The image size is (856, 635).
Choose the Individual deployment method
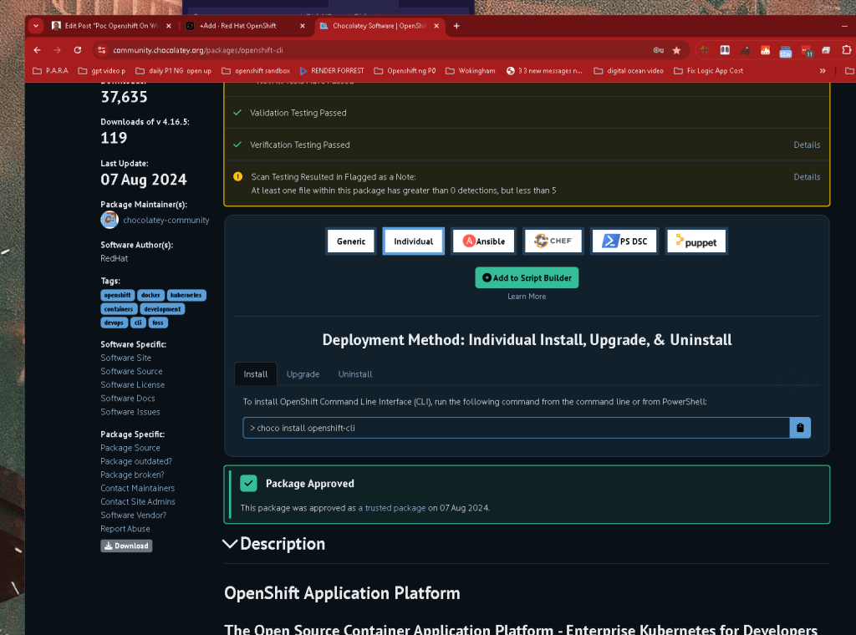tap(413, 241)
